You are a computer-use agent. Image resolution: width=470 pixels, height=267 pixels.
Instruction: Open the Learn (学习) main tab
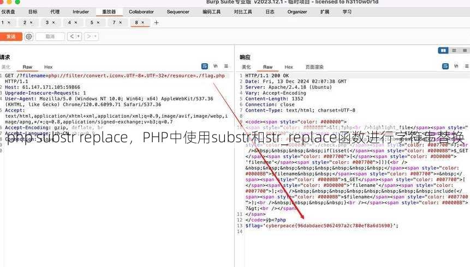click(x=347, y=11)
